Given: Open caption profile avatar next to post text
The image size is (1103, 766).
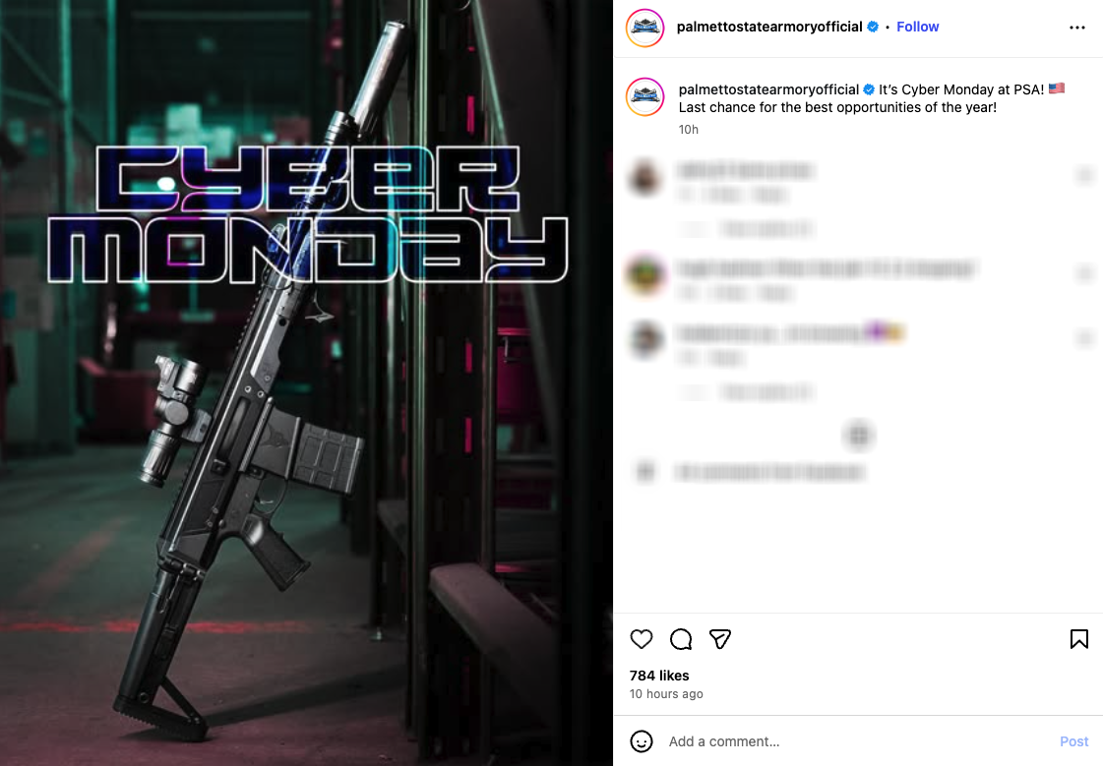Looking at the screenshot, I should [x=645, y=97].
